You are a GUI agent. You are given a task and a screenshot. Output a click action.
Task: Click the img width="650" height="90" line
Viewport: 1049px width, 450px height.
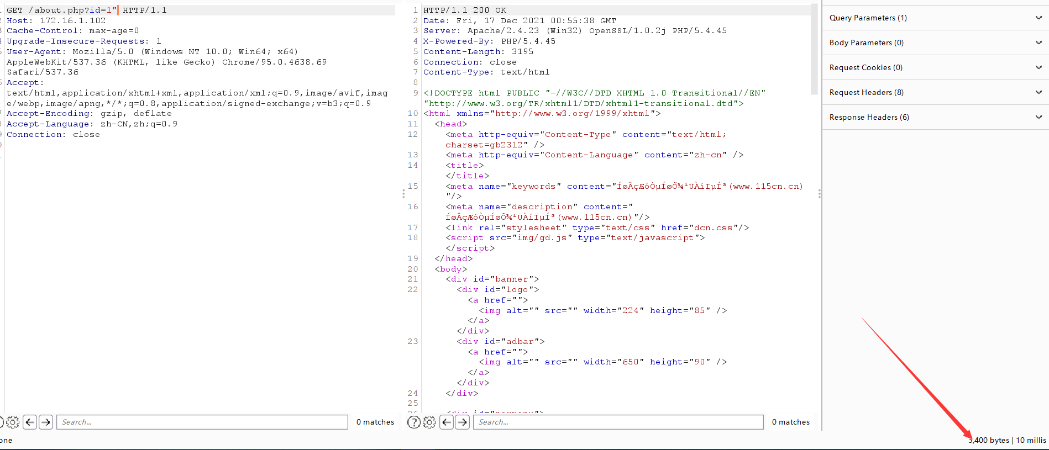(602, 362)
